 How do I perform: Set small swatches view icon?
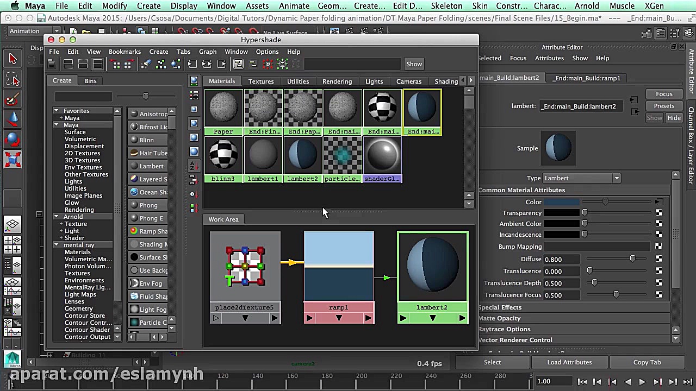tap(194, 109)
